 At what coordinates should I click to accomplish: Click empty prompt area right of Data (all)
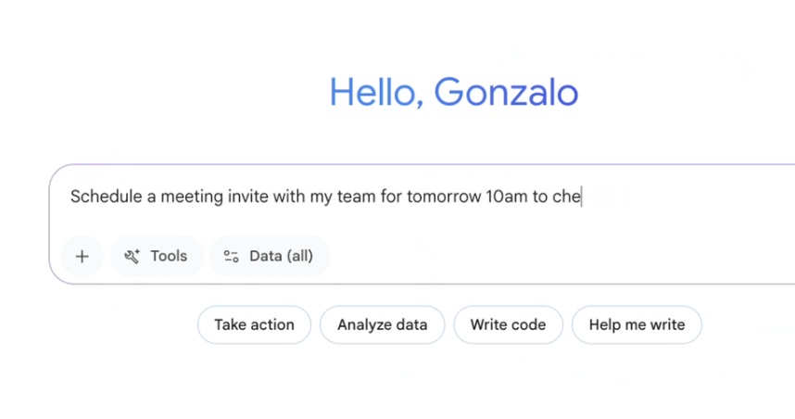[556, 256]
